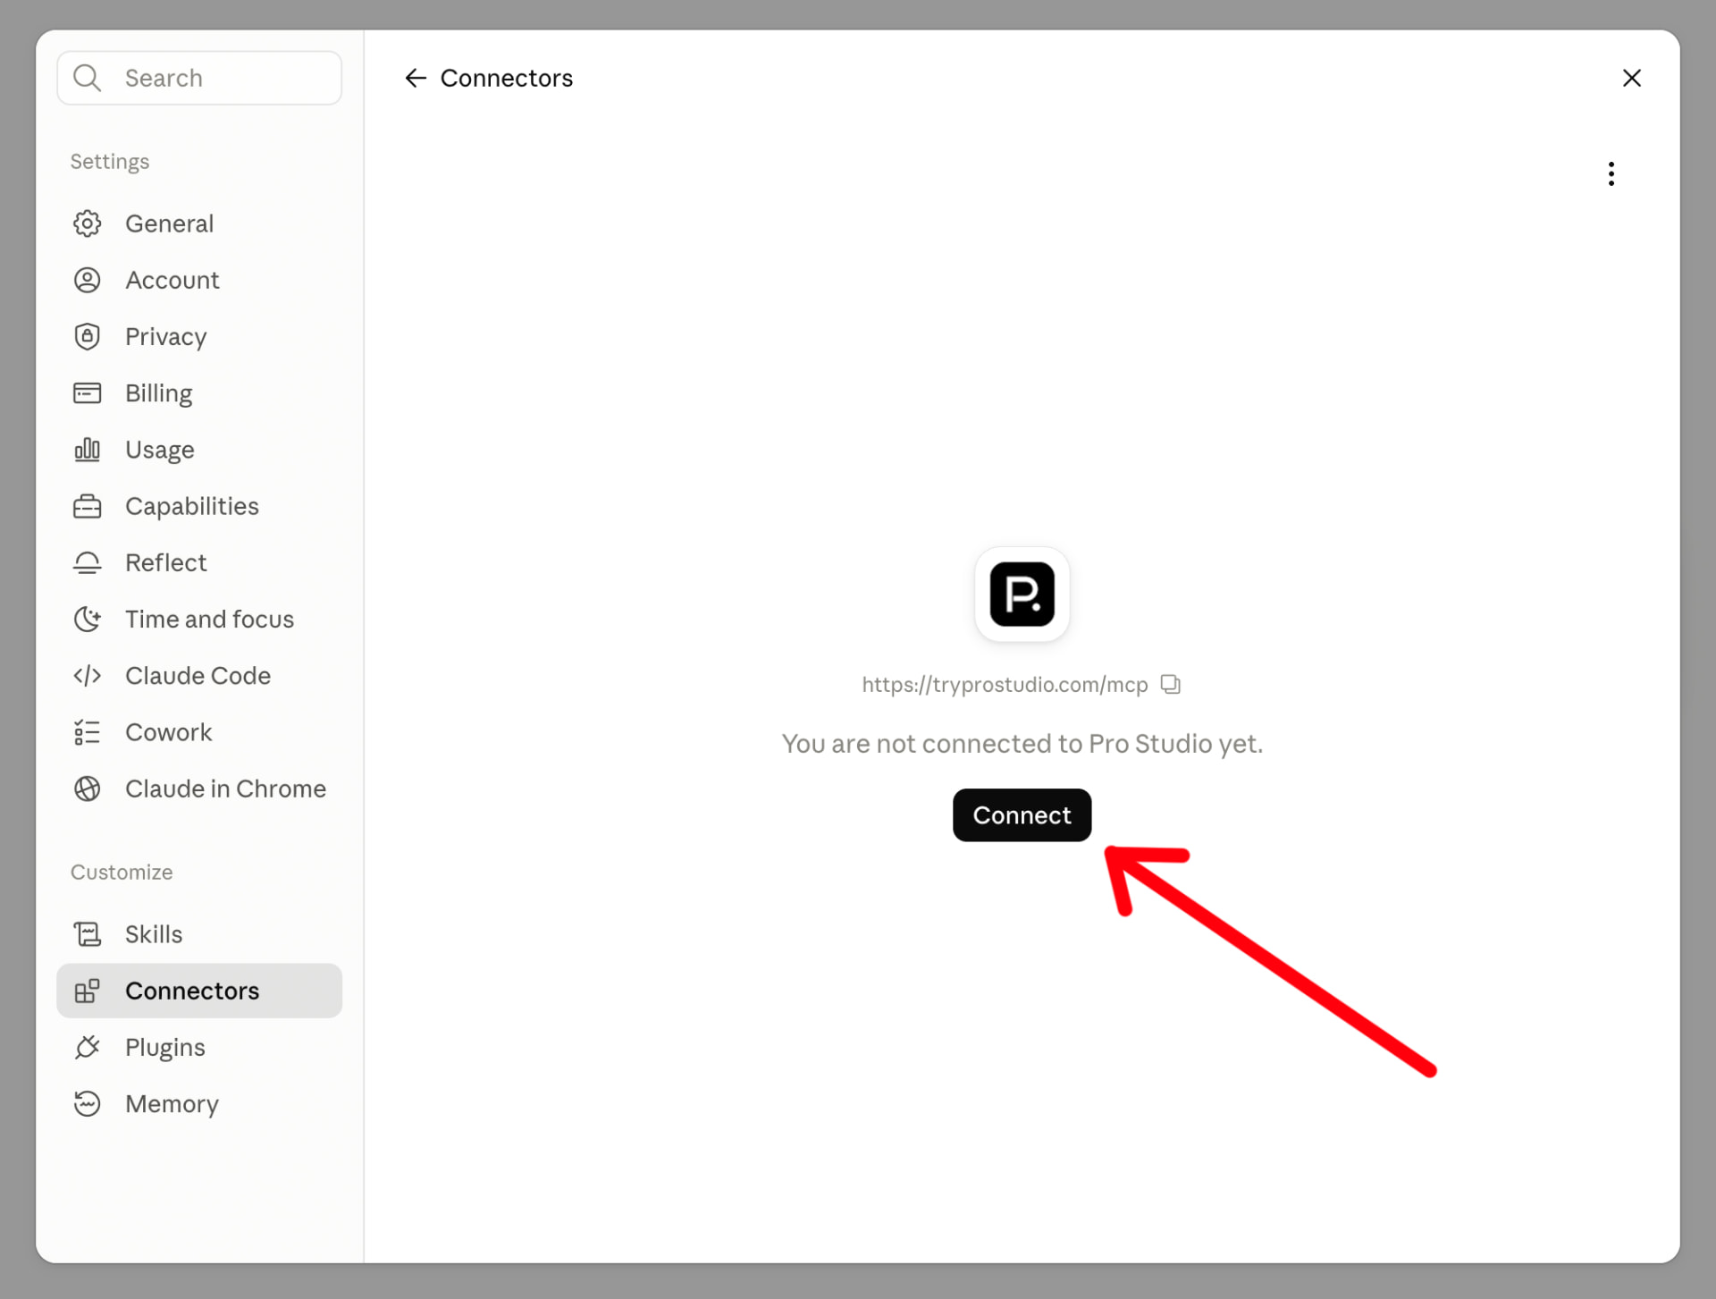Click the Pro Studio logo
This screenshot has width=1716, height=1299.
(x=1022, y=594)
